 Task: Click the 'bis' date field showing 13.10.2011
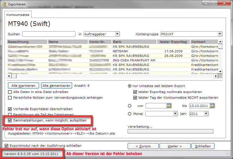(x=199, y=106)
